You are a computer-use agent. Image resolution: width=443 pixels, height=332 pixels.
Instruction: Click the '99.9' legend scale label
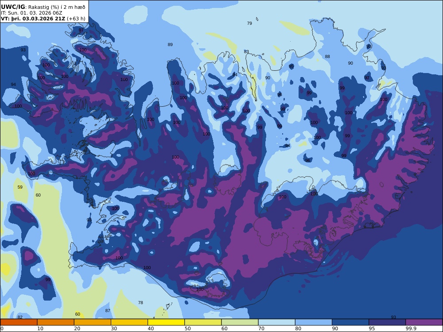pyautogui.click(x=411, y=328)
